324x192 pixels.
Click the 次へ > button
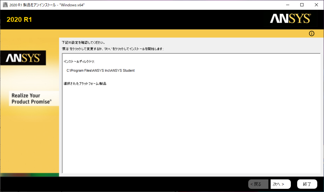(x=281, y=184)
